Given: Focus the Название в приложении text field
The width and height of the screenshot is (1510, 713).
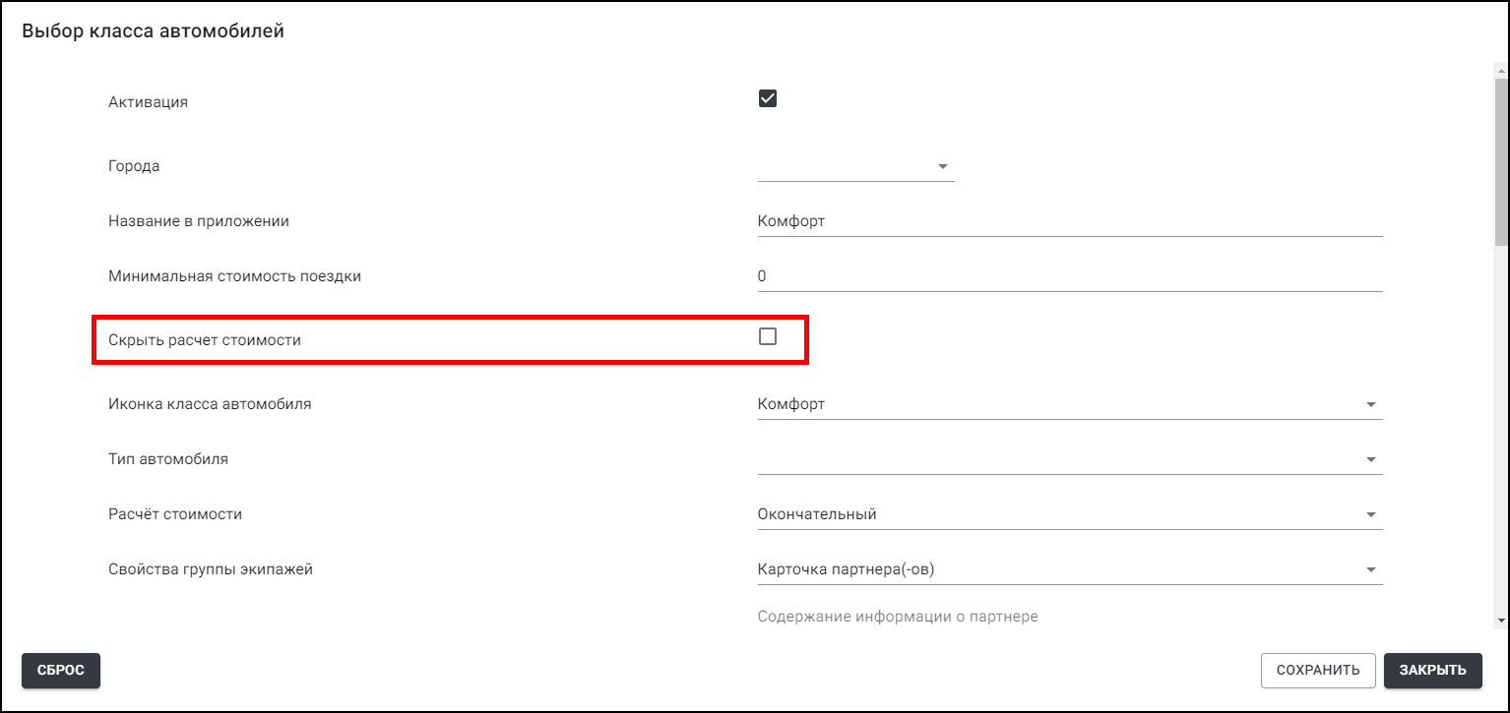Looking at the screenshot, I should [x=1069, y=221].
